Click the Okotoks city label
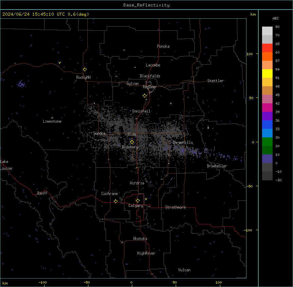 click(140, 239)
